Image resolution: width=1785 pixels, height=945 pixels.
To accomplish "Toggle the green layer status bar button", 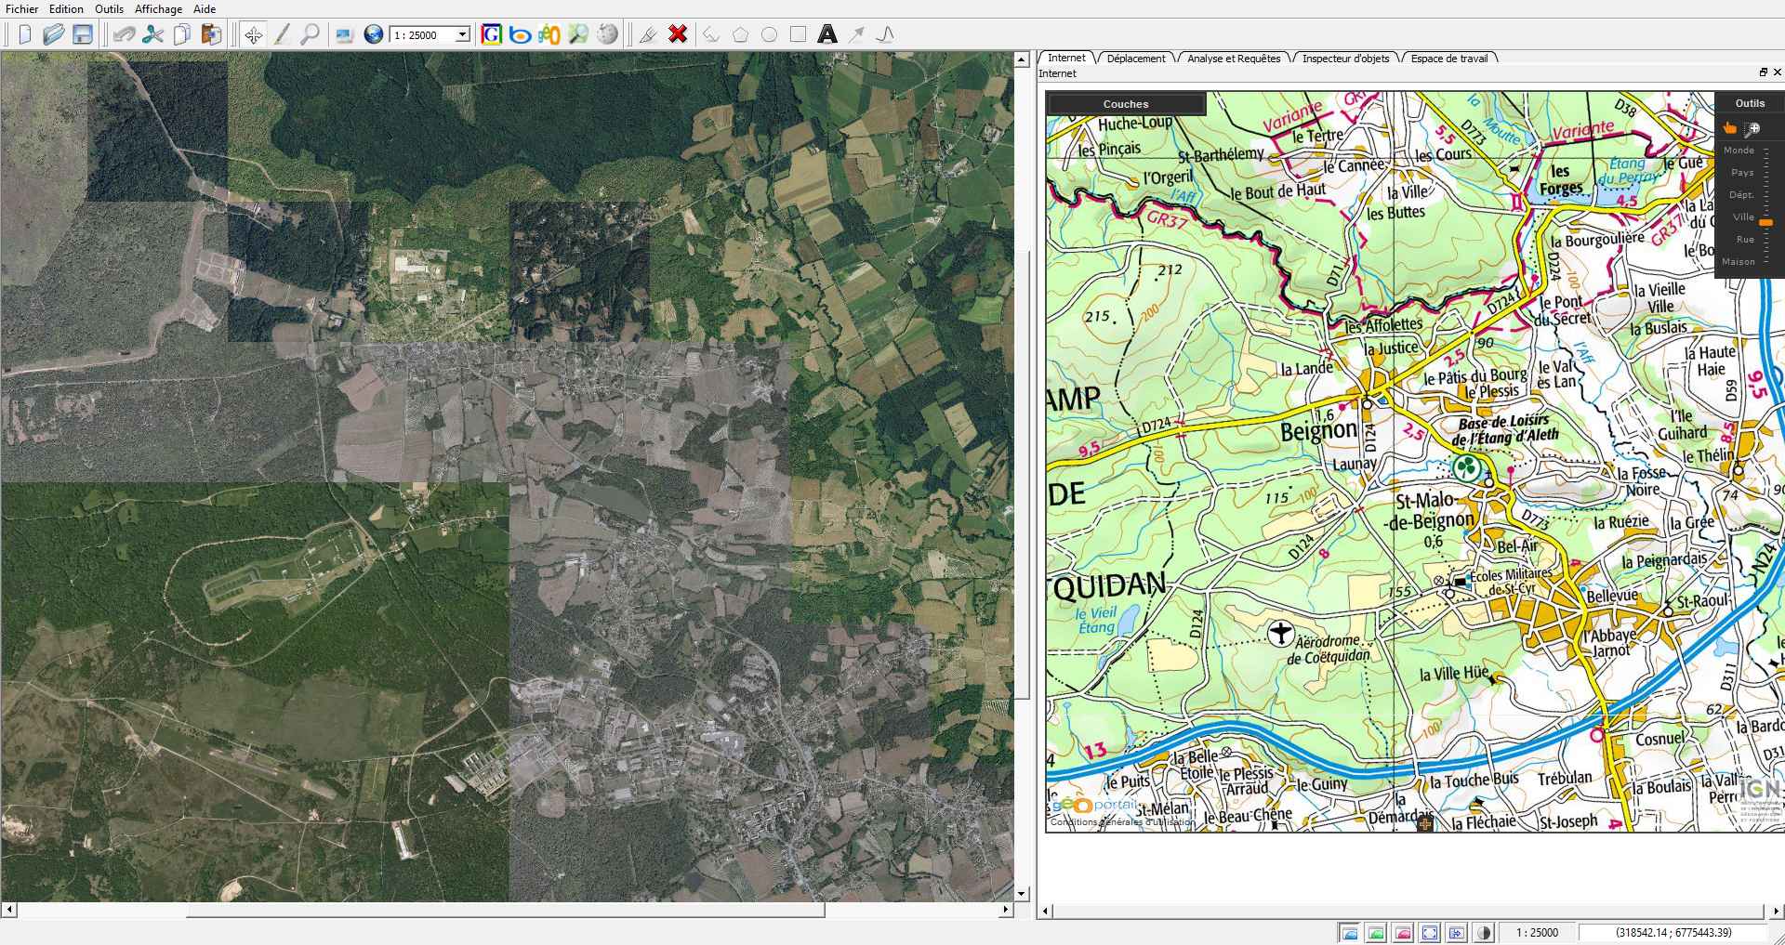I will point(1376,933).
